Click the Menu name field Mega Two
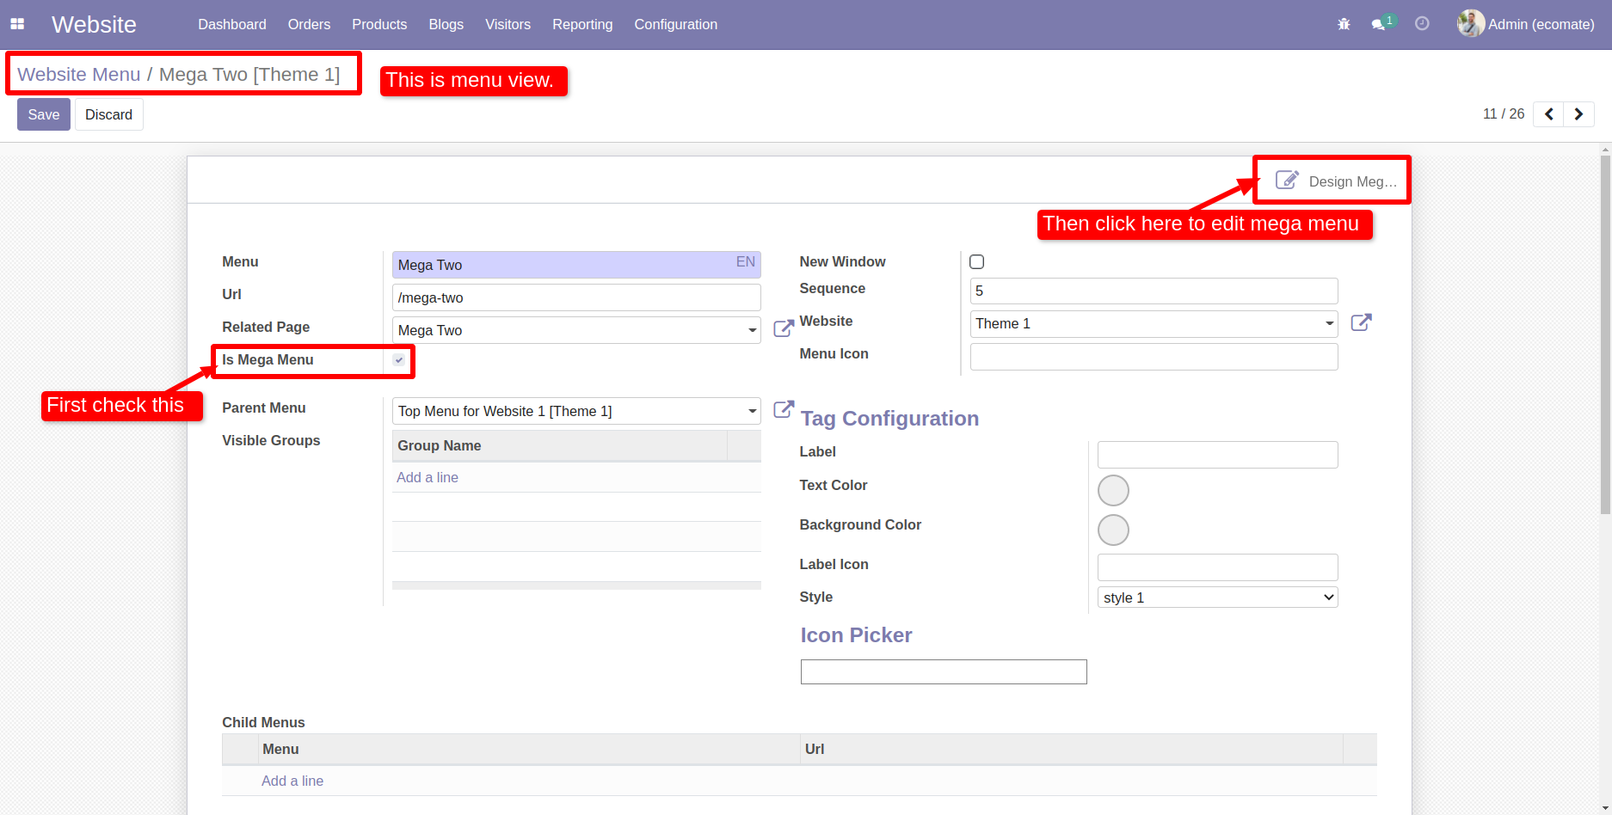Screen dimensions: 1612x815 576,265
